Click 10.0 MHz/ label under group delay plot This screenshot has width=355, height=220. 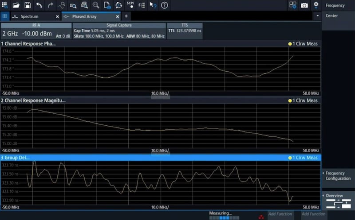click(160, 207)
